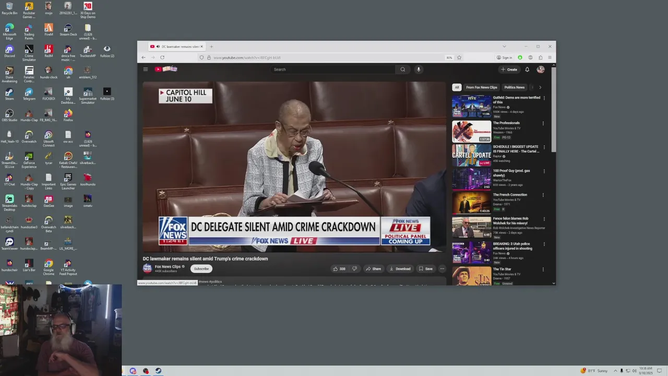Viewport: 668px width, 376px height.
Task: Switch to DC lawmaker browser tab
Action: click(x=176, y=46)
